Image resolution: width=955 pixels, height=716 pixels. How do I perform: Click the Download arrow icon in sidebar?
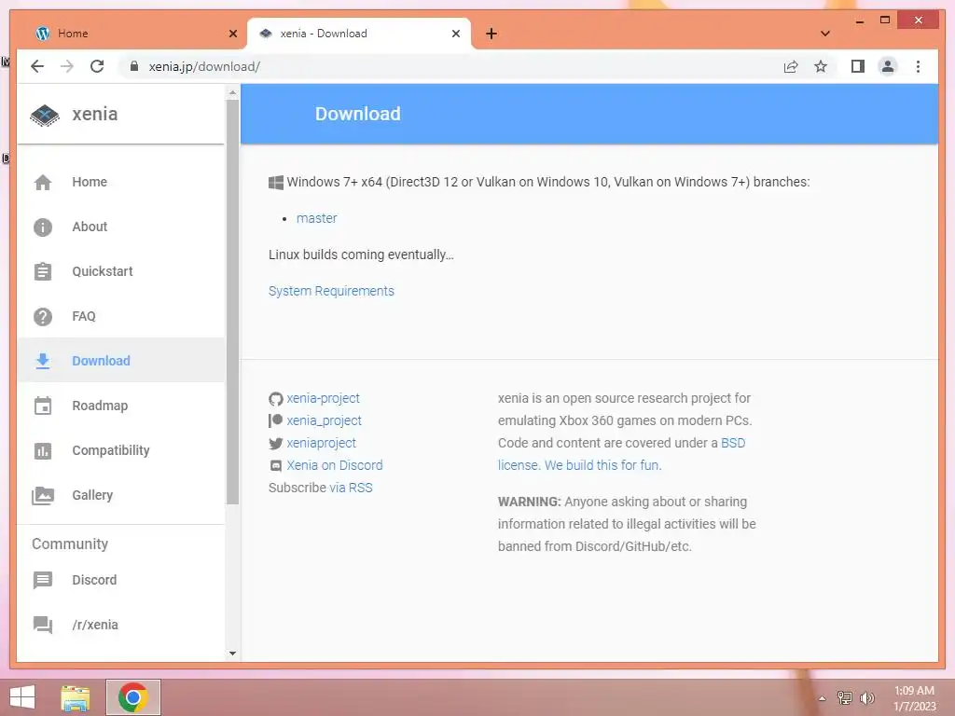coord(43,361)
